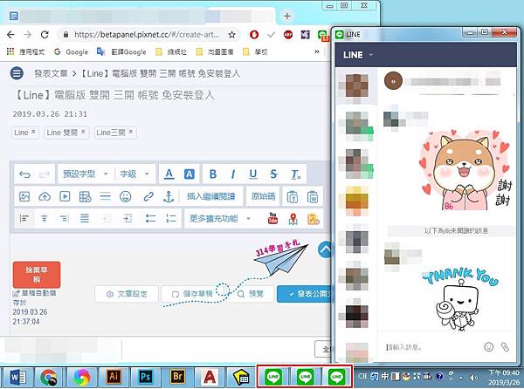Click the browser address bar
524x389 pixels.
coord(147,34)
